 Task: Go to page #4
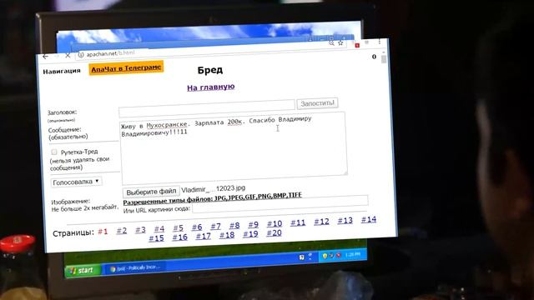click(159, 228)
